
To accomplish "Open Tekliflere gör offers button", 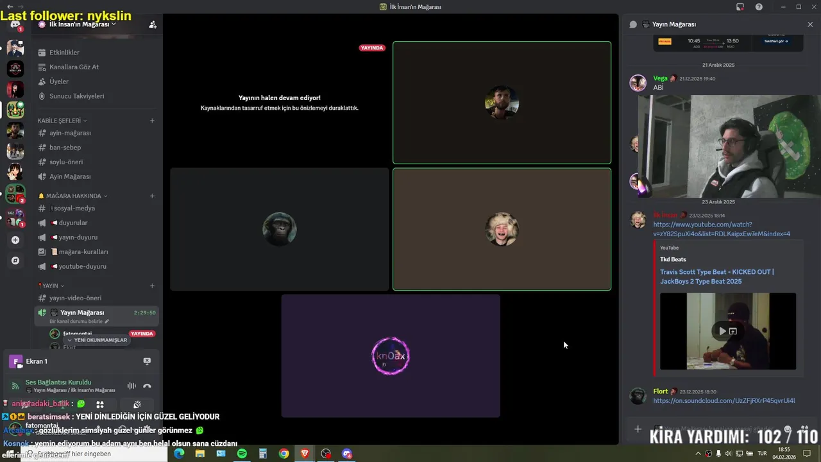I will (775, 41).
